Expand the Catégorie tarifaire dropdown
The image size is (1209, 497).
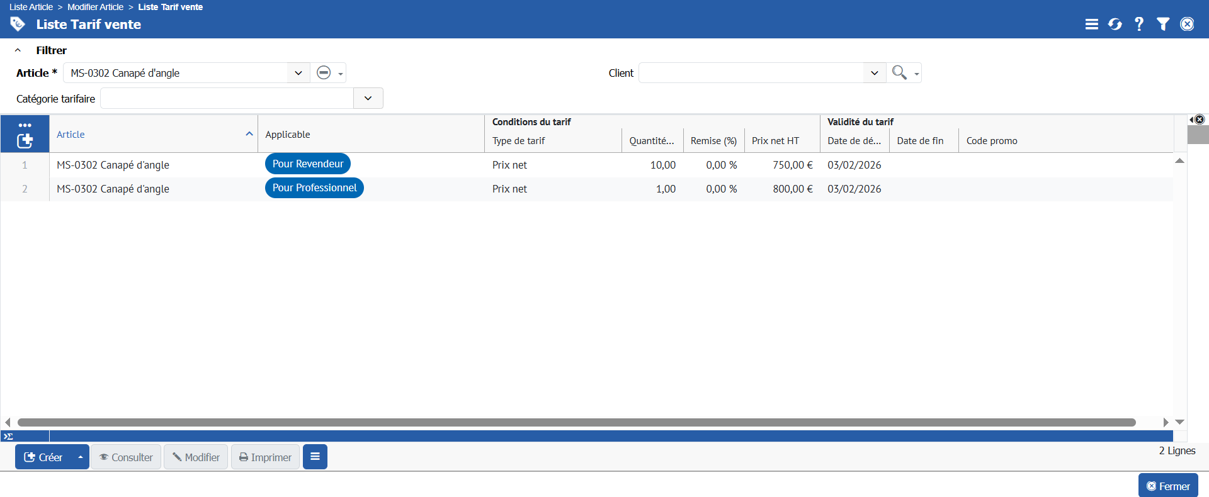368,98
